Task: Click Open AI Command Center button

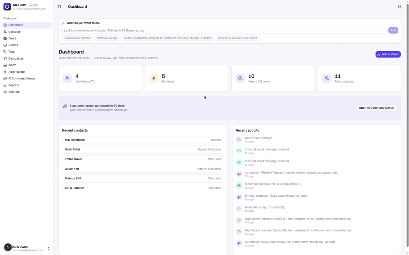Action: 376,108
